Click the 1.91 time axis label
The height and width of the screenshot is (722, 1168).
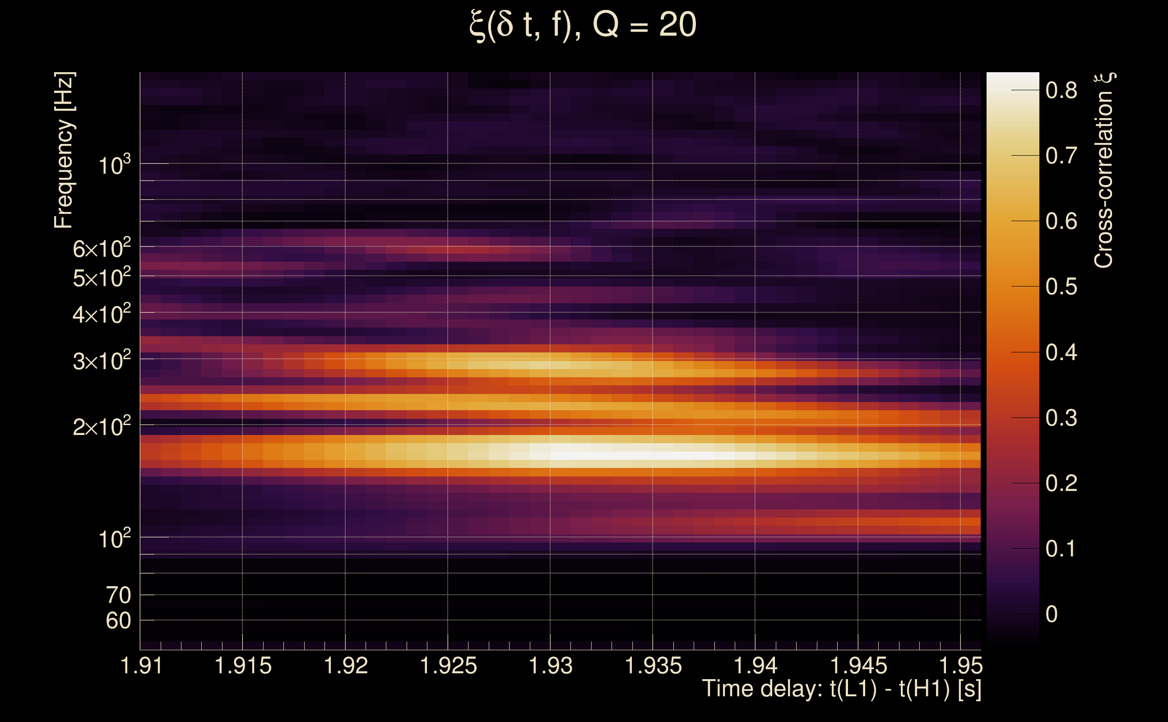141,666
